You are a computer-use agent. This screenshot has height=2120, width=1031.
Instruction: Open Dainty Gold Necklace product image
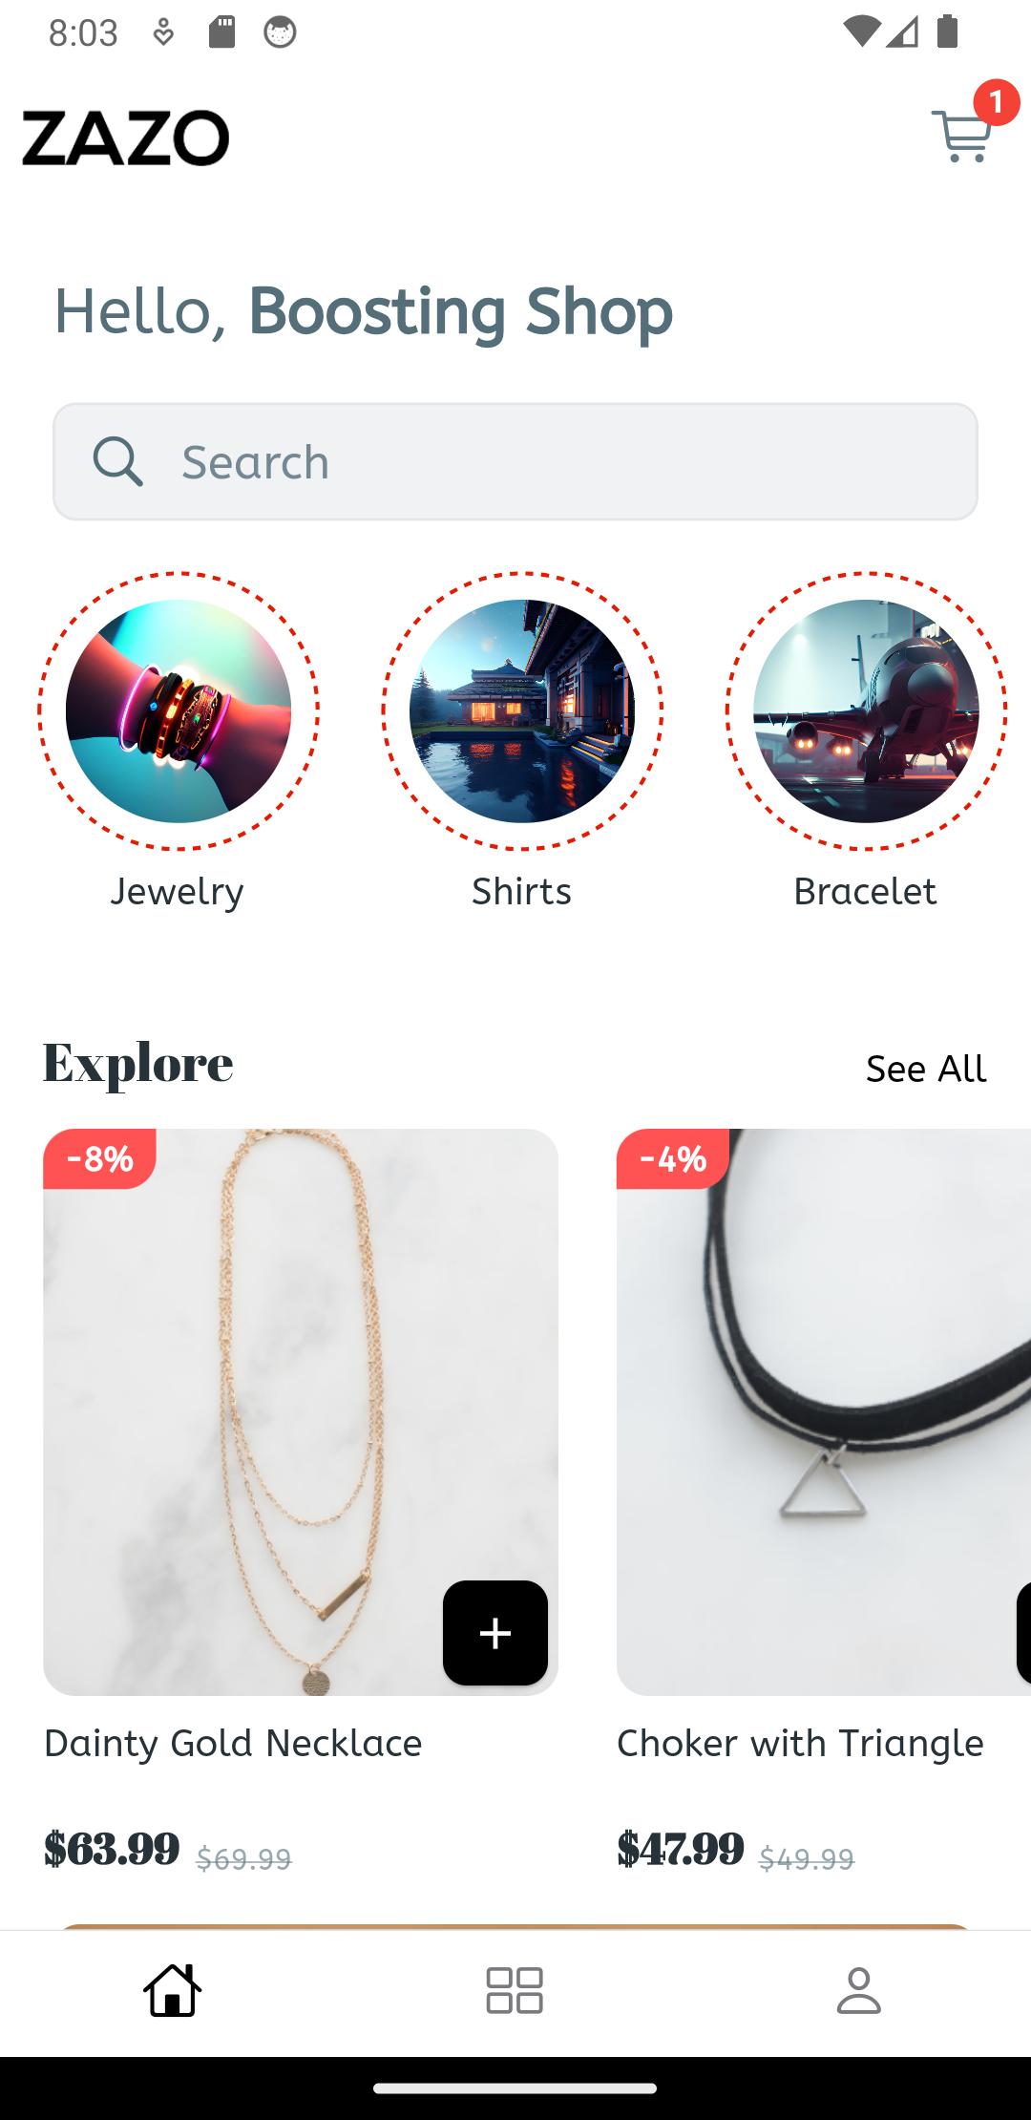pos(301,1412)
